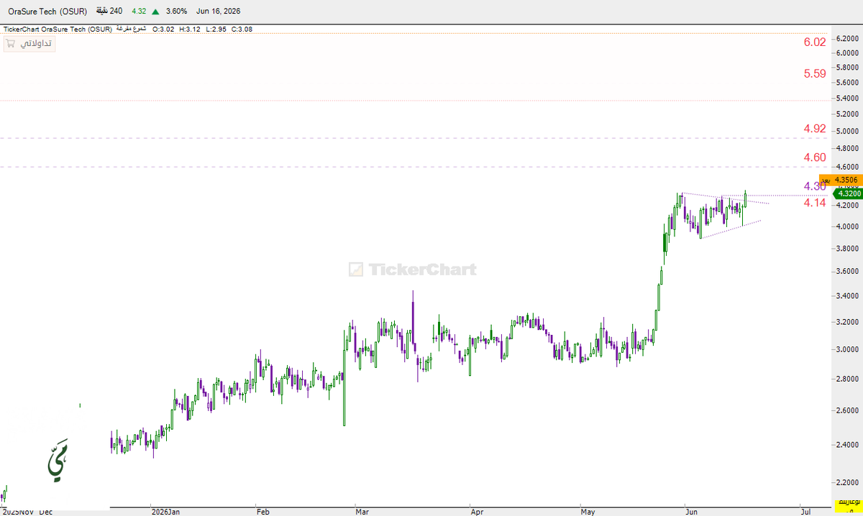The height and width of the screenshot is (516, 863).
Task: Click the H:3.12 high value
Action: tap(188, 29)
